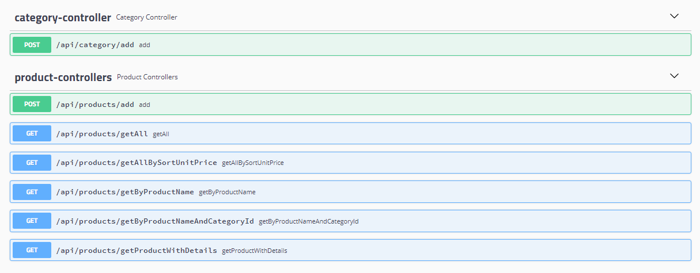Click GET badge for getProductWithDetails endpoint
The image size is (700, 273).
pyautogui.click(x=32, y=250)
